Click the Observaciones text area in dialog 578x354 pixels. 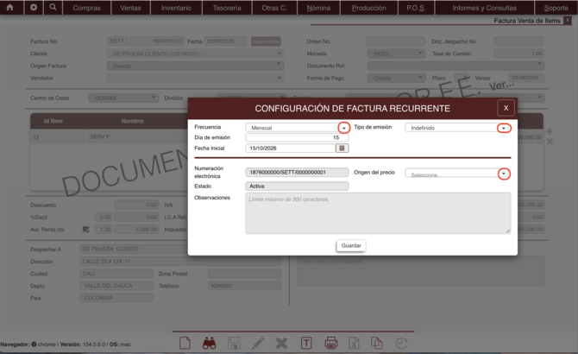point(378,213)
